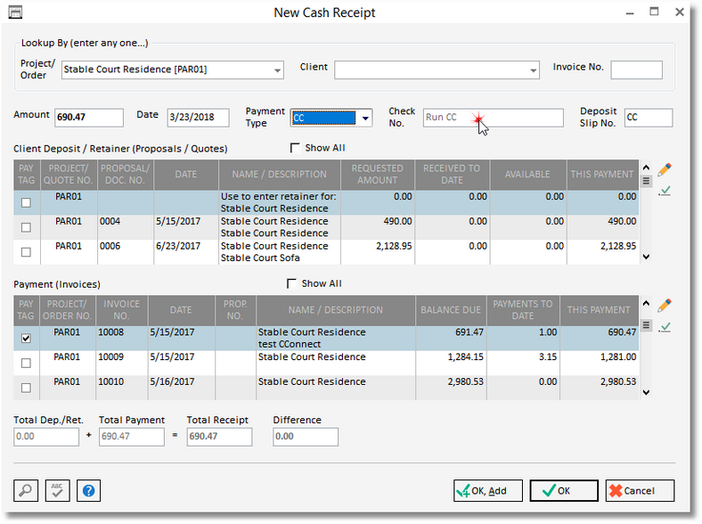The width and height of the screenshot is (702, 524).
Task: Toggle Show All for Client Deposit / Retainer
Action: (295, 148)
